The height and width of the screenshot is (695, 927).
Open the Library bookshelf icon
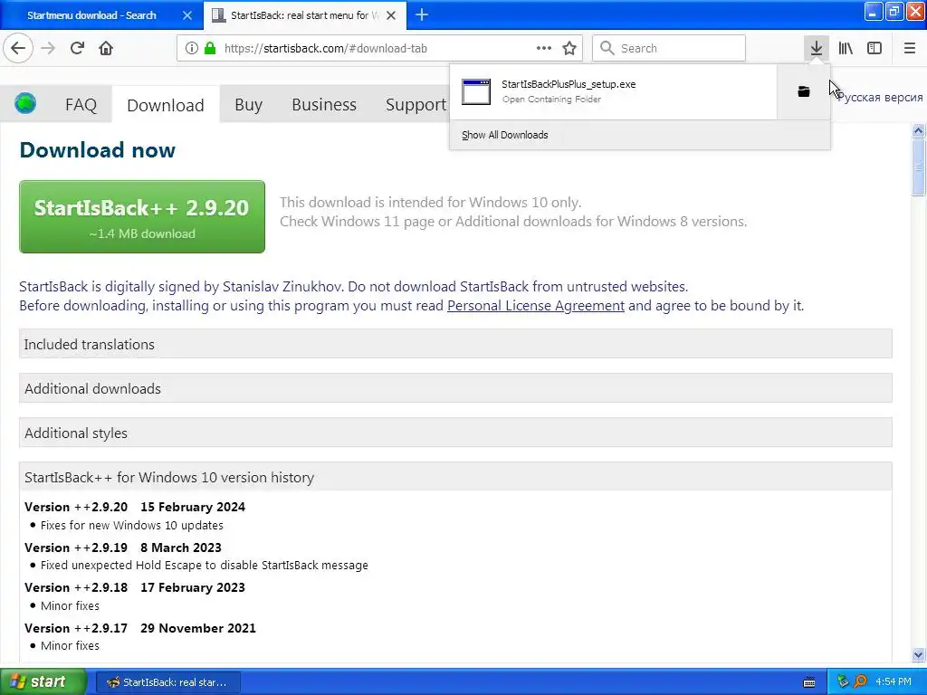click(846, 48)
